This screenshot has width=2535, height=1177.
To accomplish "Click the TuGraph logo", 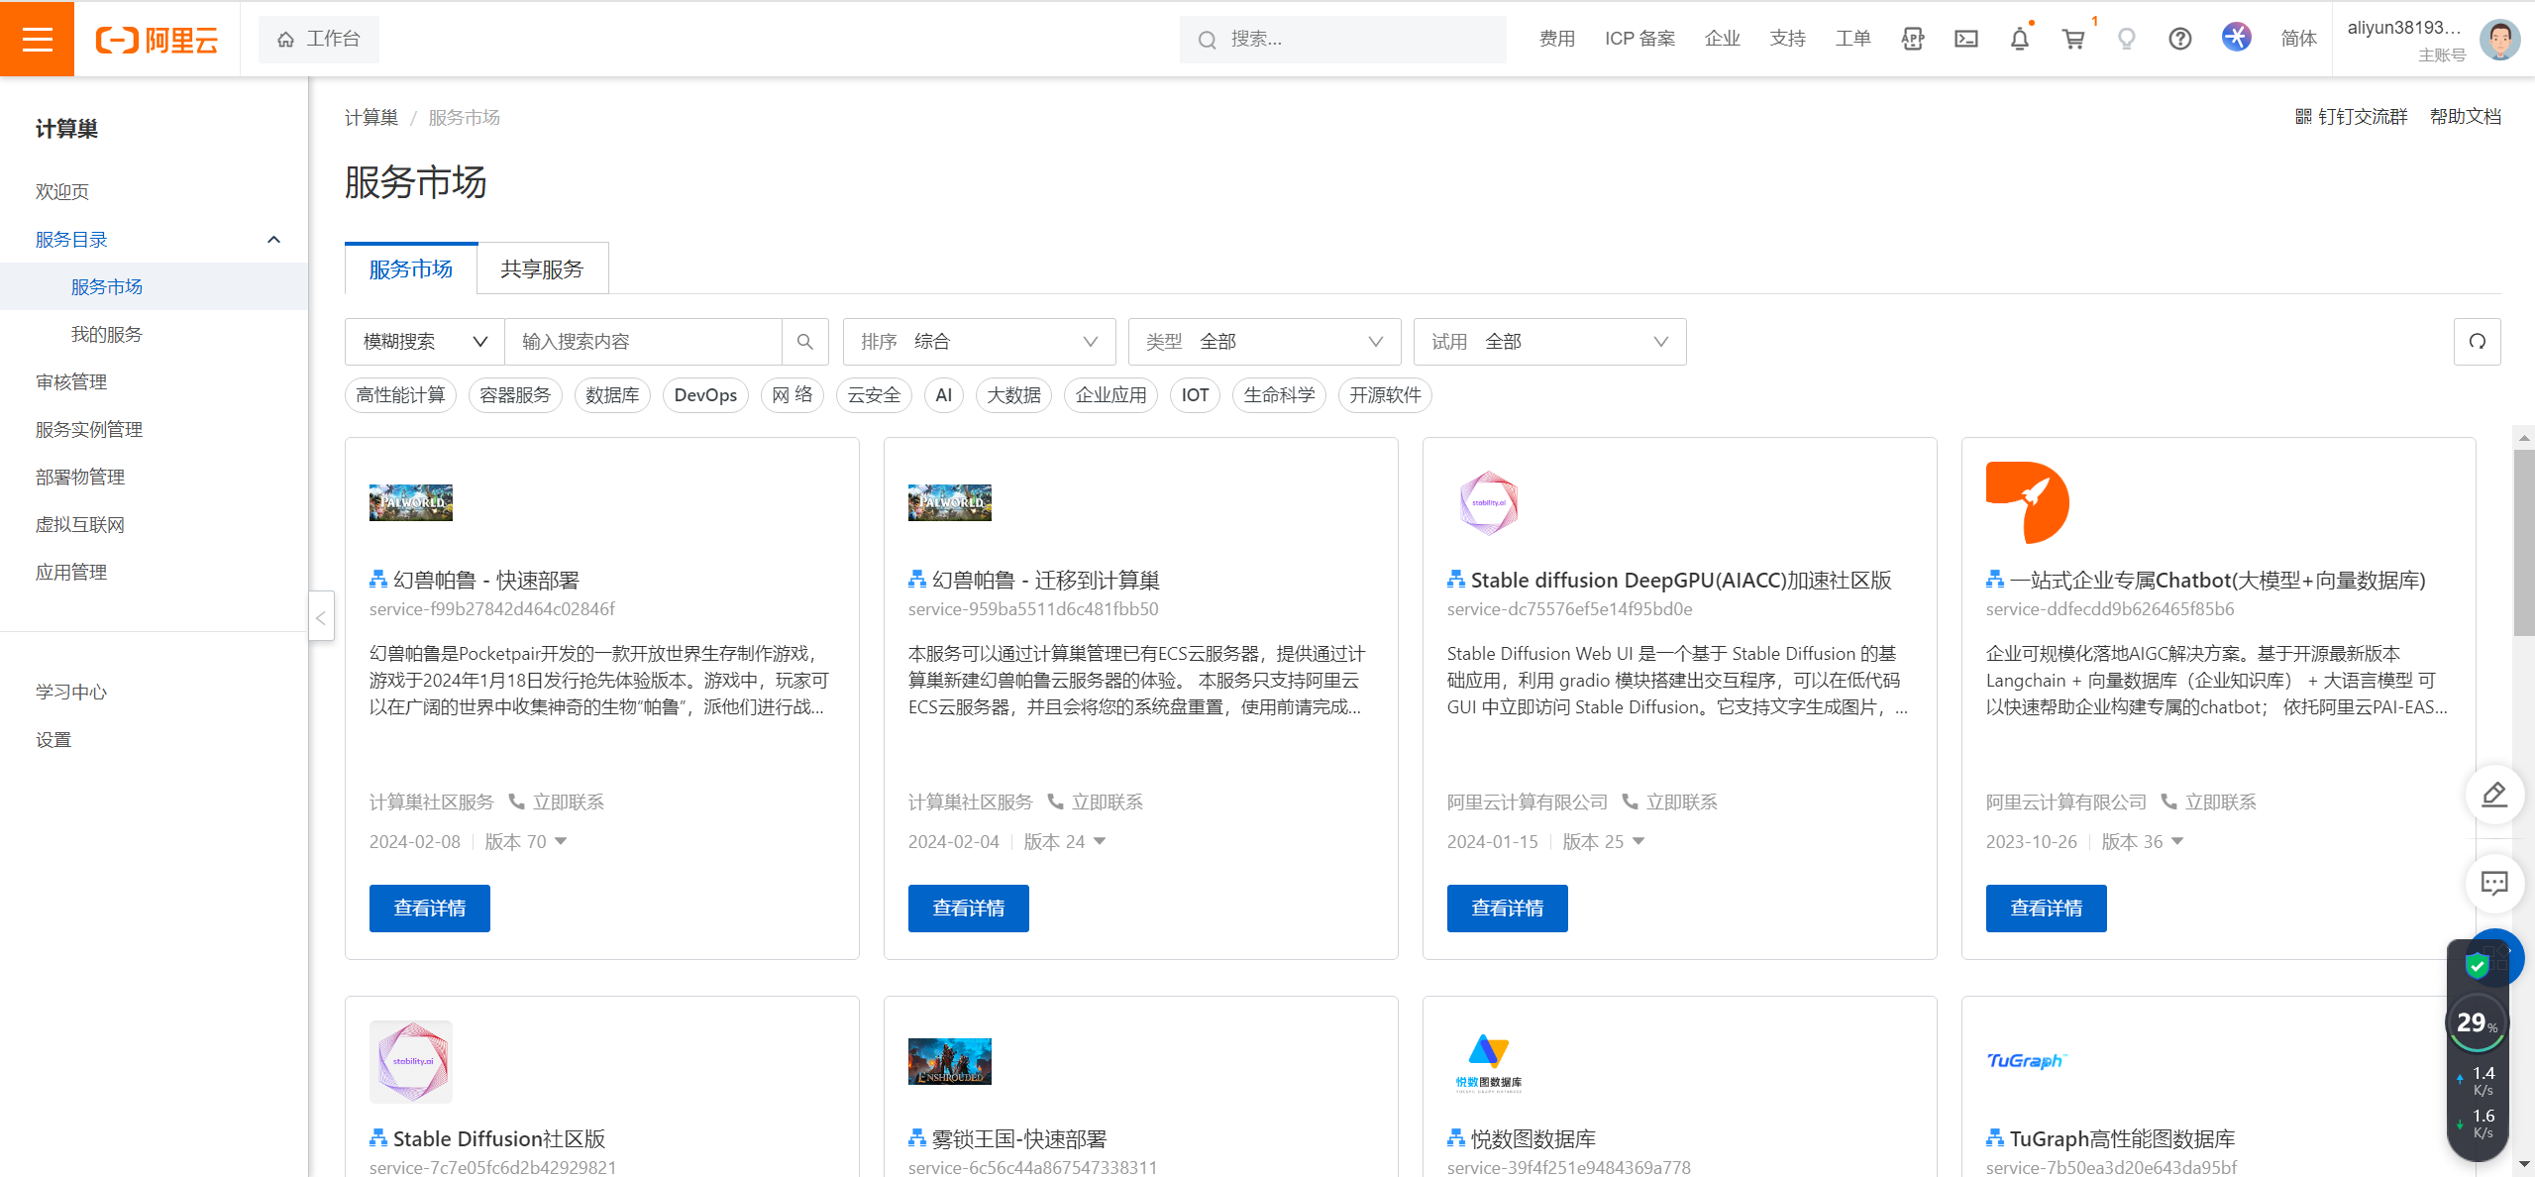I will (x=2027, y=1061).
